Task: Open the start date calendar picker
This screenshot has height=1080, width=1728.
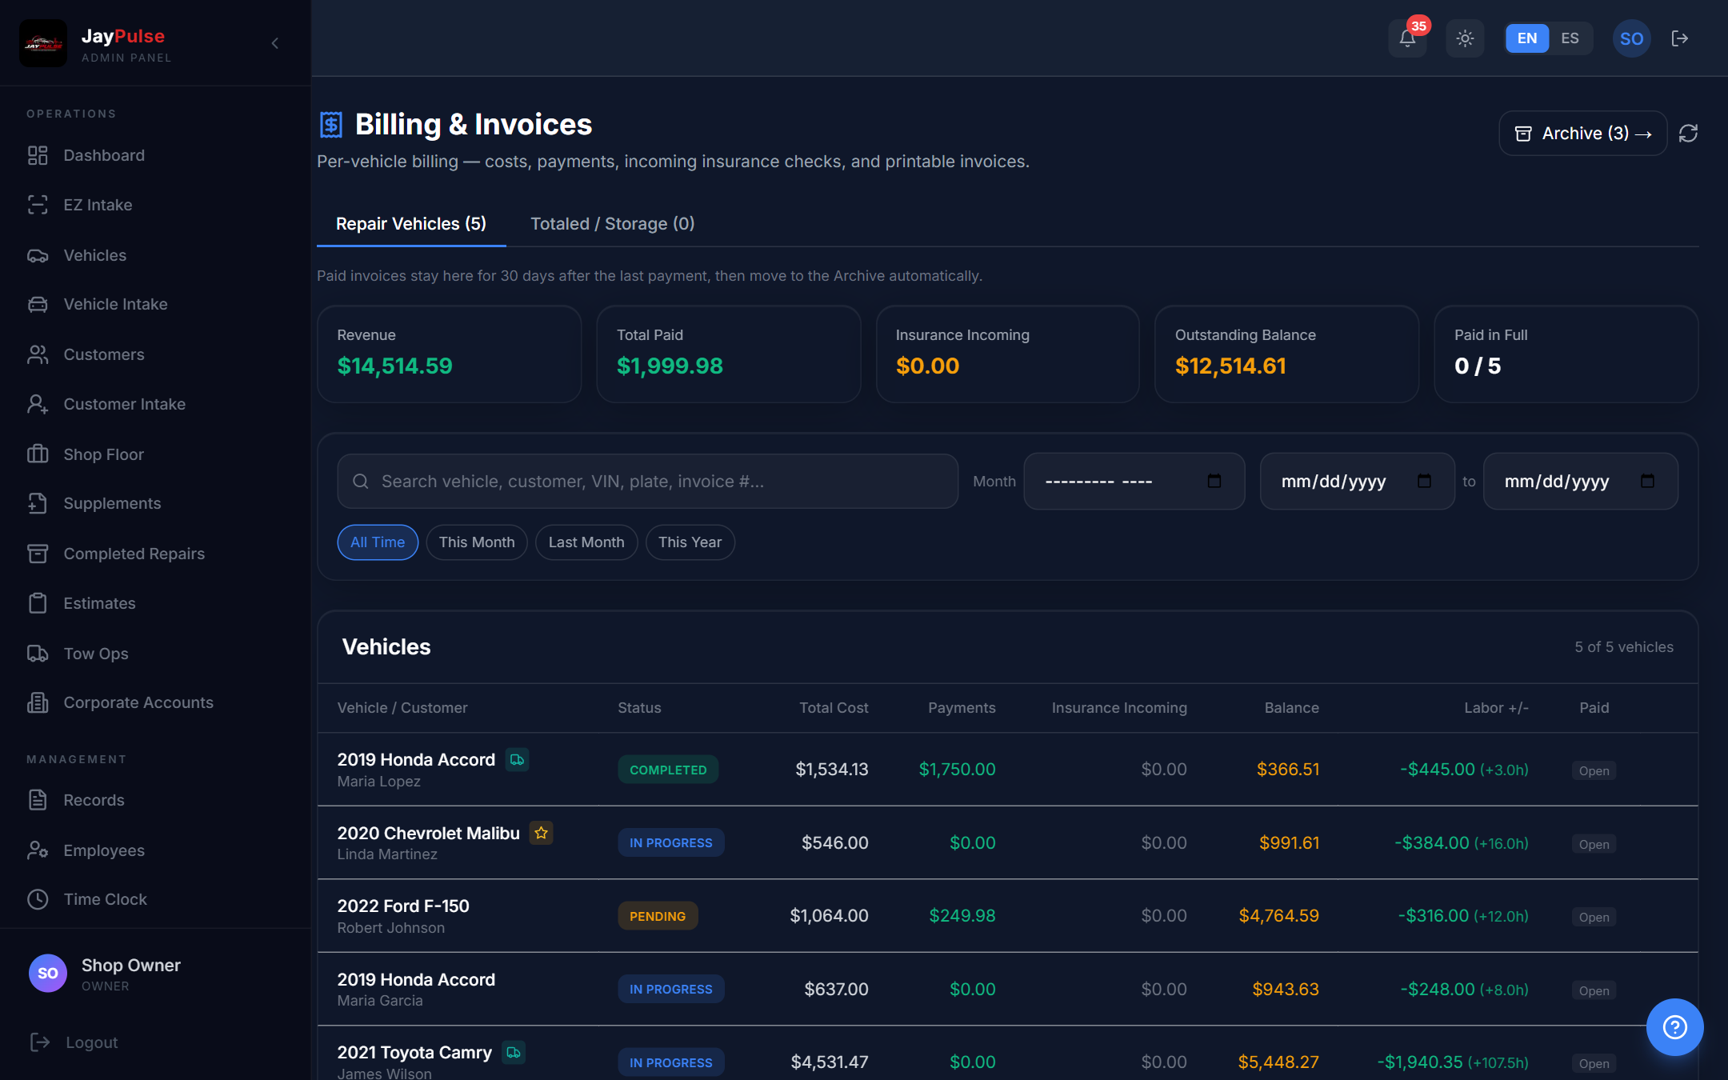Action: point(1423,481)
